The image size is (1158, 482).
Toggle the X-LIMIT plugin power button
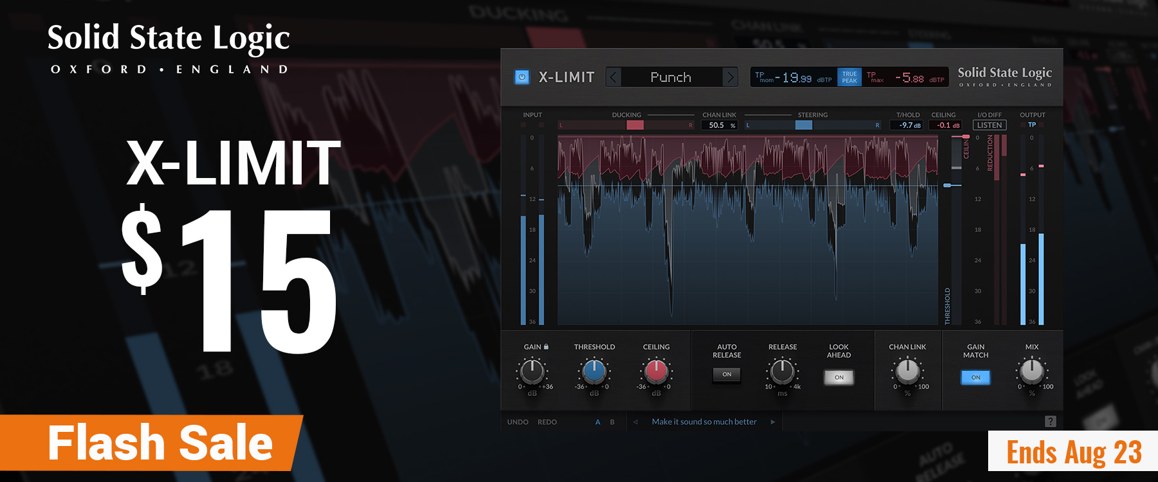[522, 77]
